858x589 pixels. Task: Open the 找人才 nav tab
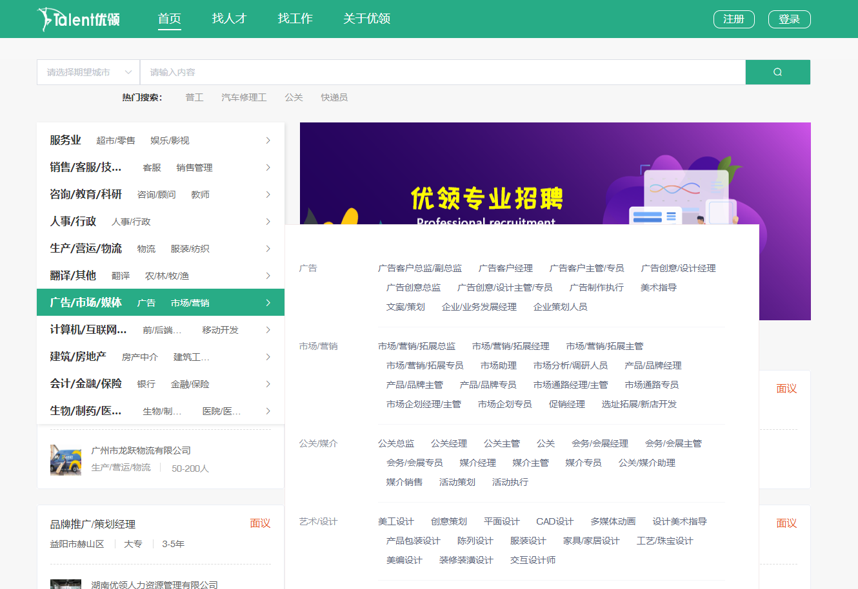pyautogui.click(x=230, y=19)
